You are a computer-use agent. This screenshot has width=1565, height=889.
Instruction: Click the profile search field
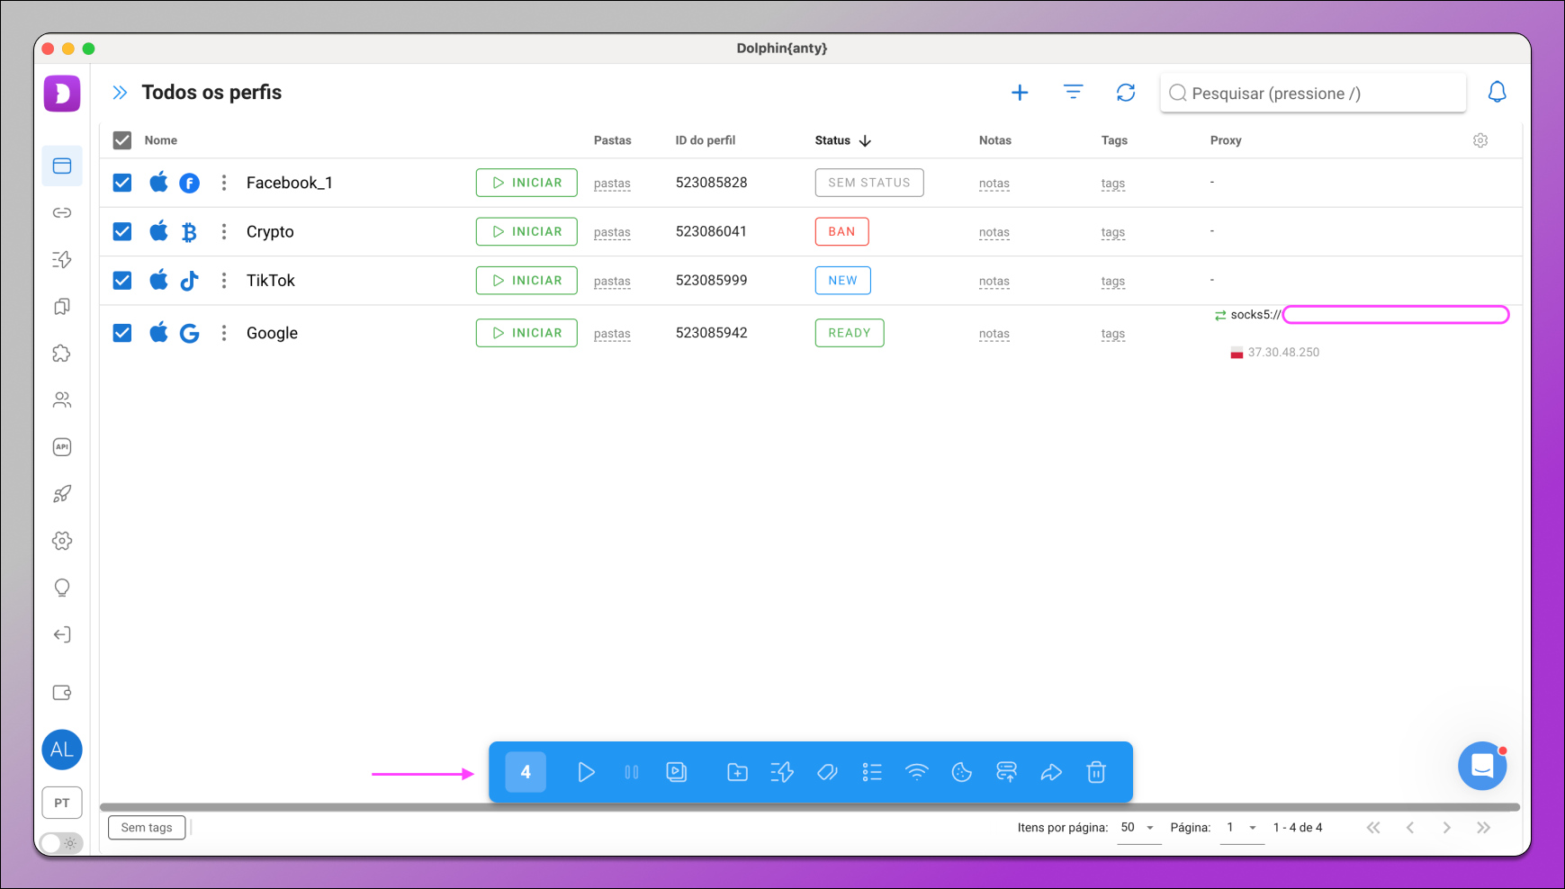pyautogui.click(x=1313, y=93)
